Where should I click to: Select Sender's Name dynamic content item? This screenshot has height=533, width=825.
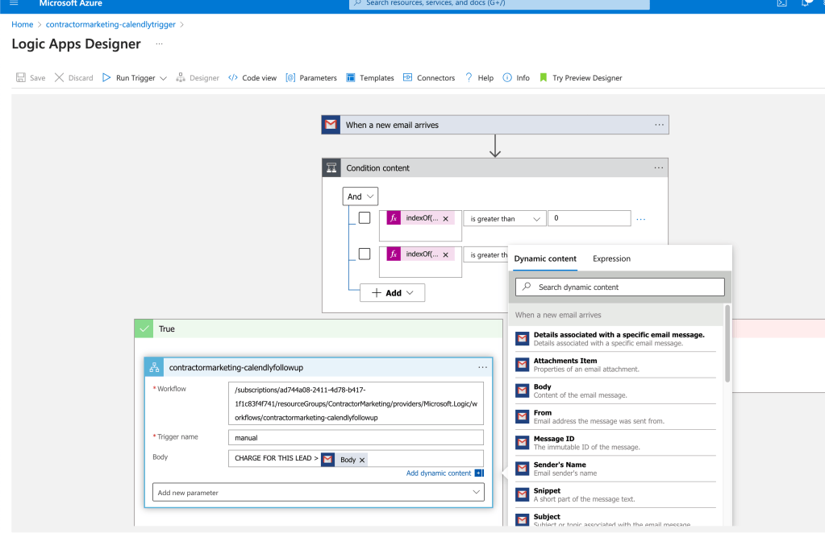(615, 469)
